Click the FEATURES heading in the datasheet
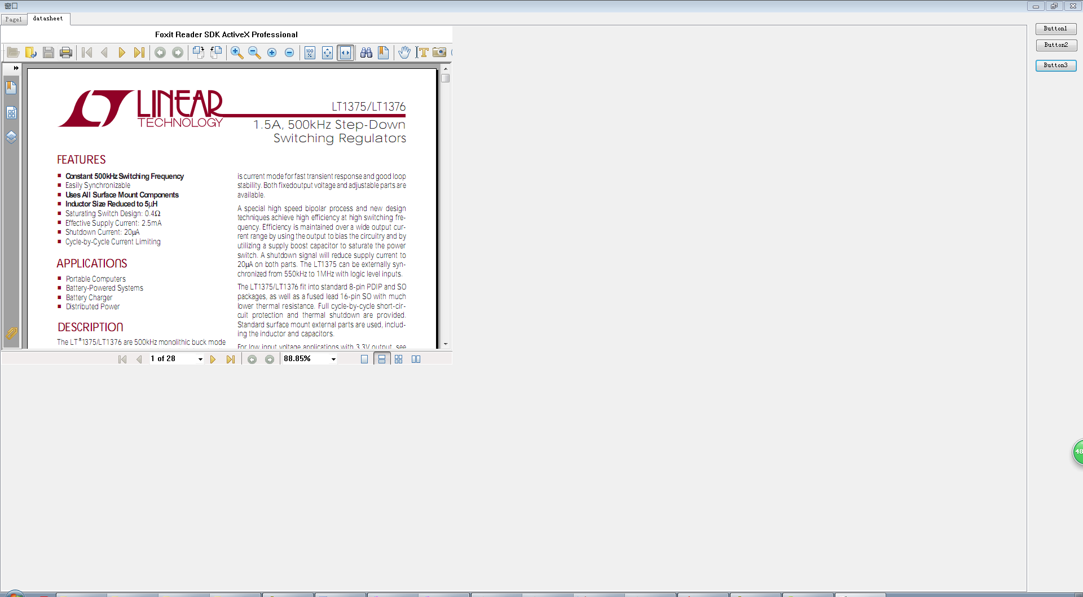The image size is (1083, 597). pyautogui.click(x=81, y=160)
